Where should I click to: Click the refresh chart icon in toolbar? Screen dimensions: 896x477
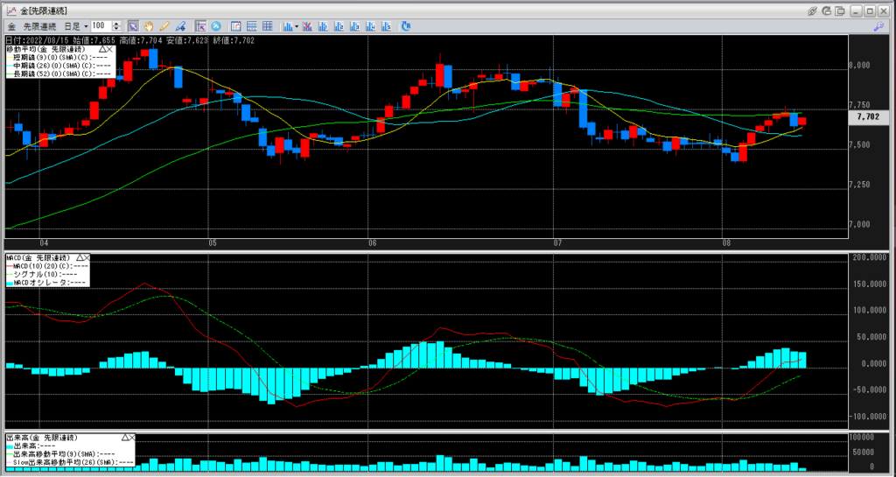[406, 26]
